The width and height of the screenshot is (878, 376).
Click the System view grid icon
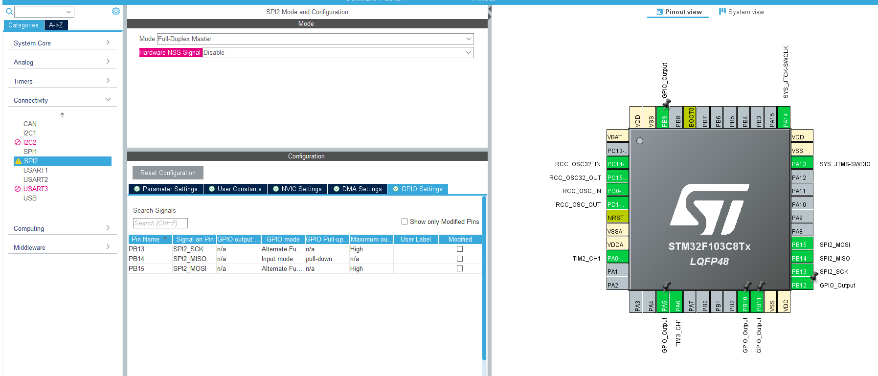722,12
